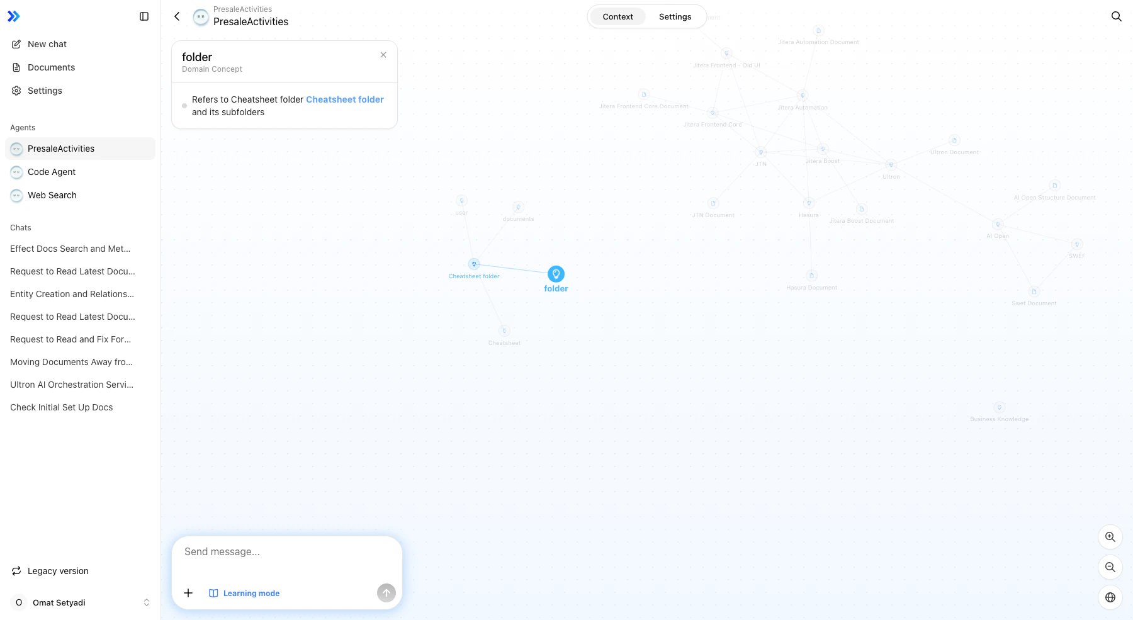Screen dimensions: 1133x620
Task: Select the Jitera Automation node
Action: pos(803,96)
